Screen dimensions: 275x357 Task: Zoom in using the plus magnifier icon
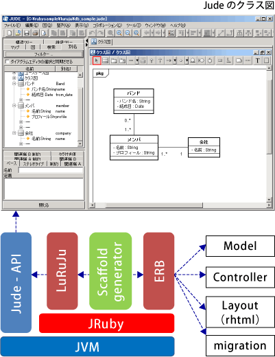(119, 33)
